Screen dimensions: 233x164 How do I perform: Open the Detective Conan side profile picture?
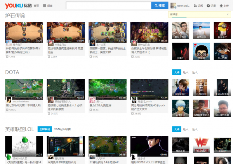tap(222, 51)
